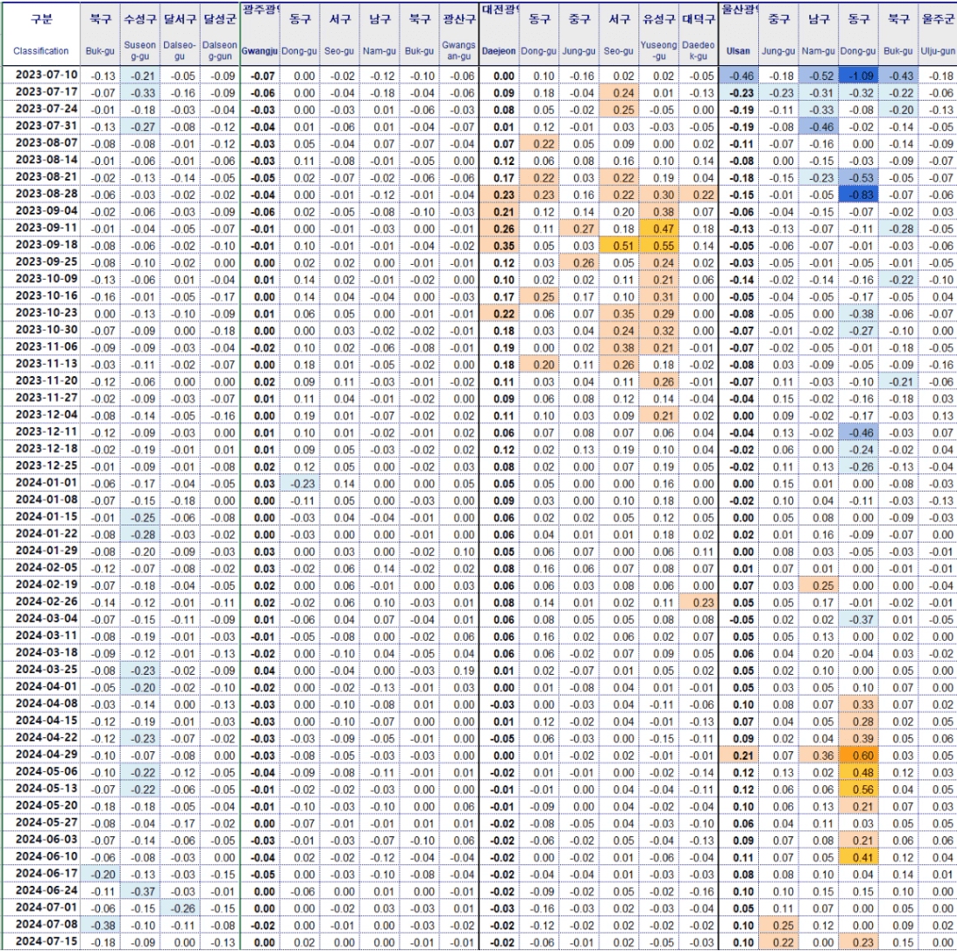Click the -0.26 cell in 2024-07-01 row
Viewport: 957px width, 951px height.
[180, 908]
